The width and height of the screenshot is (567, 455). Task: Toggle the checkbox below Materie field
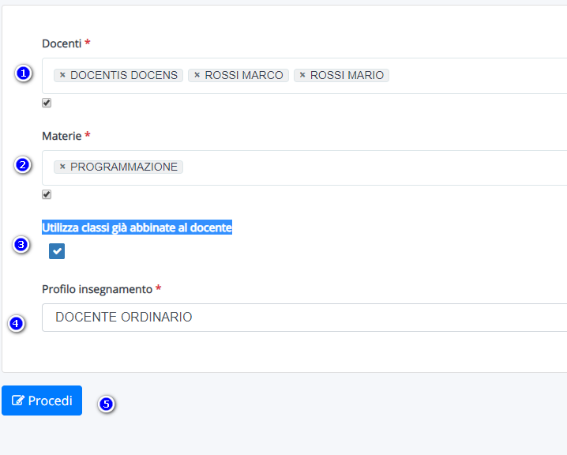click(x=47, y=194)
